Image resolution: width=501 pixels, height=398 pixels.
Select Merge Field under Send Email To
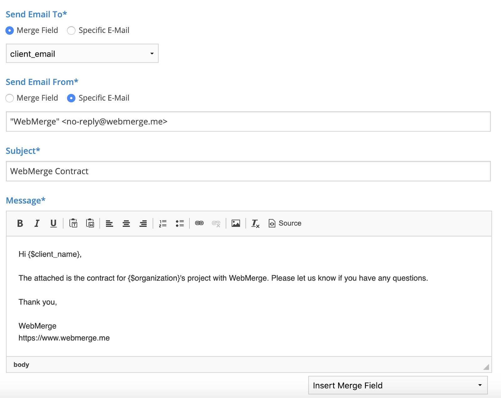coord(10,30)
